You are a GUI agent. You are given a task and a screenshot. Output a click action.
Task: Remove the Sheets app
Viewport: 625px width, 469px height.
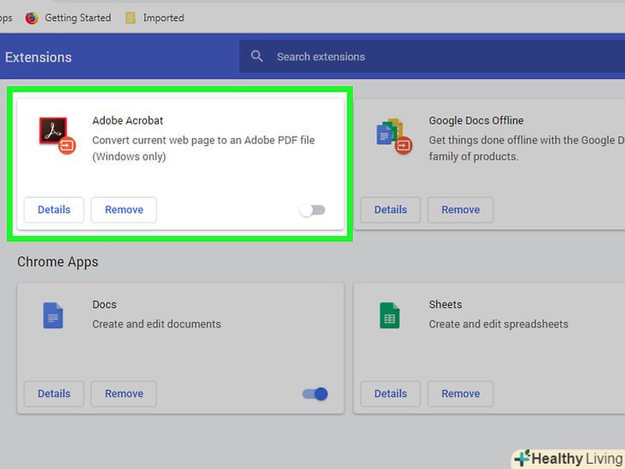coord(460,393)
